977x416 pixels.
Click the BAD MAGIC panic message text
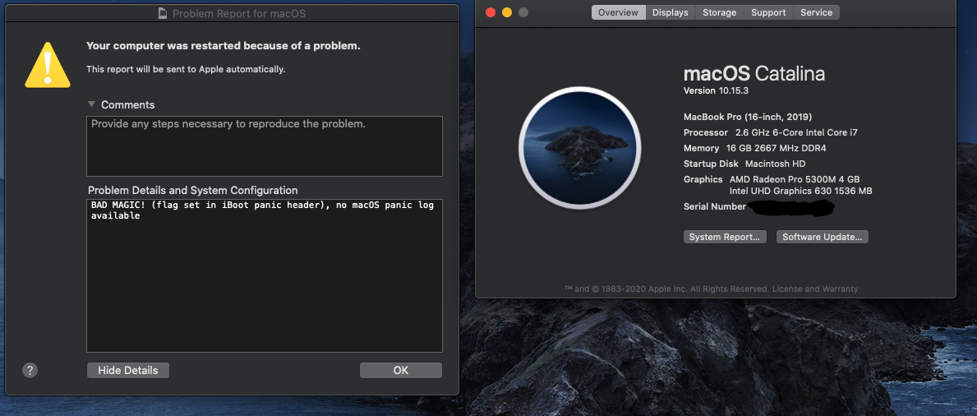point(262,210)
